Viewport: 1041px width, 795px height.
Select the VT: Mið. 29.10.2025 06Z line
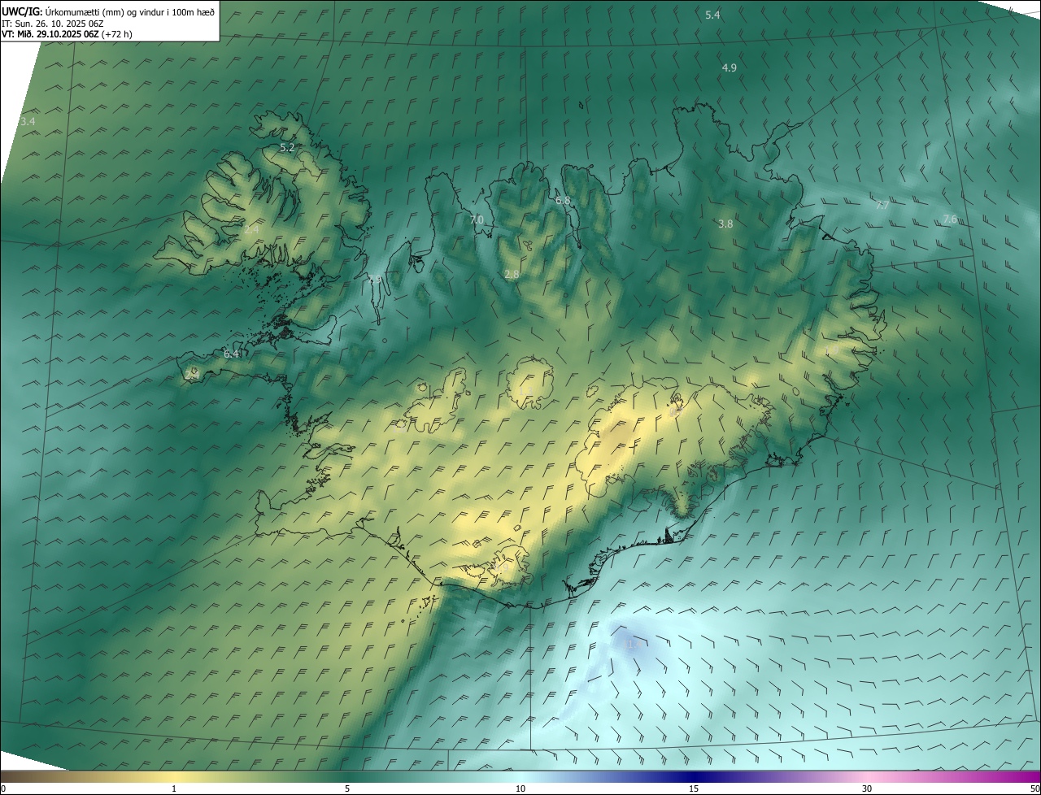point(67,34)
